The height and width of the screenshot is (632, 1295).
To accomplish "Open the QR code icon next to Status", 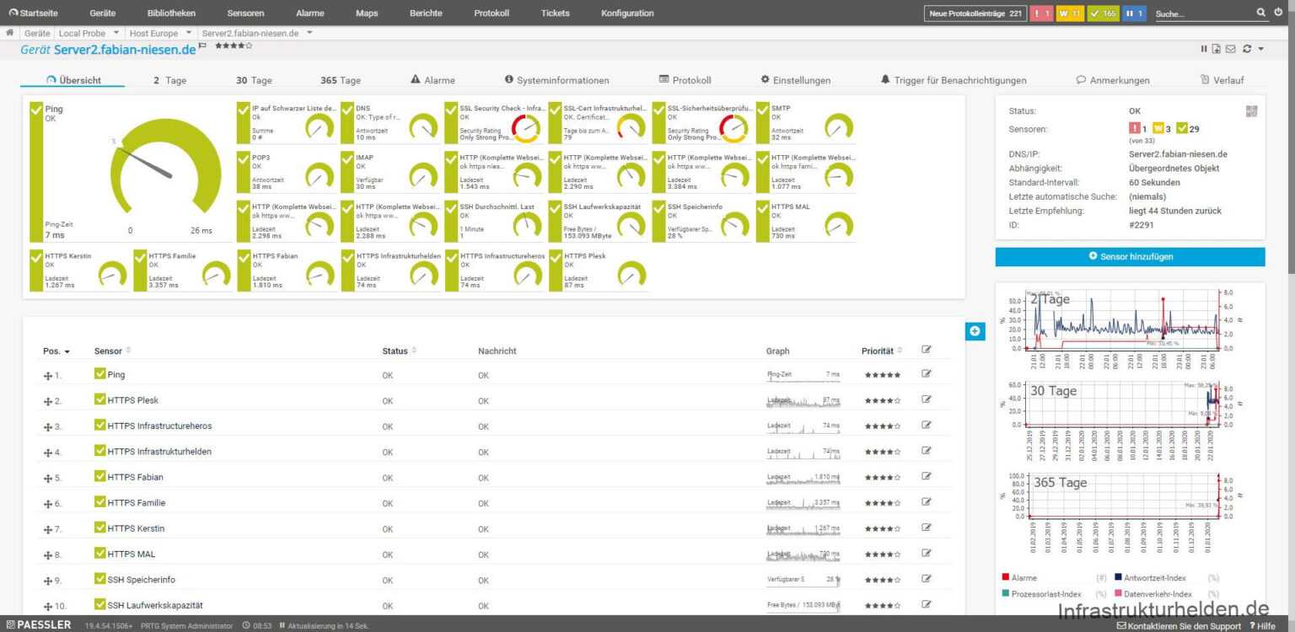I will click(1251, 110).
